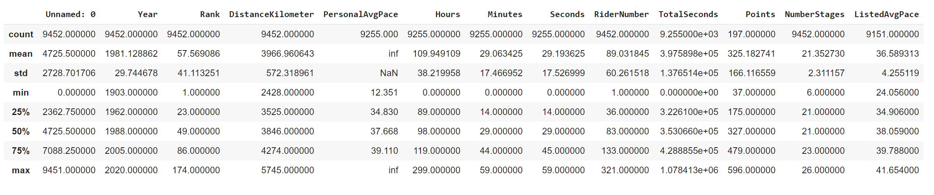Image resolution: width=934 pixels, height=195 pixels.
Task: Click the PersonalAvgPace column header
Action: (360, 14)
